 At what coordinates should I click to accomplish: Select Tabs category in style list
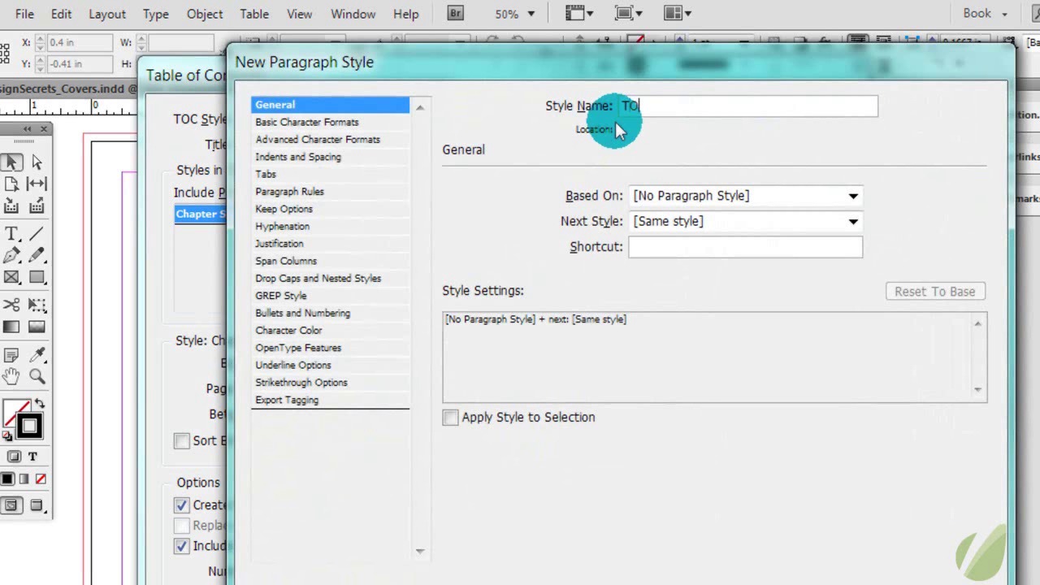[x=266, y=174]
